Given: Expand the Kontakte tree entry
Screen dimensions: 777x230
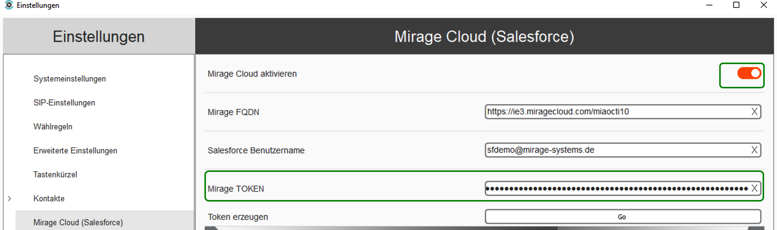Looking at the screenshot, I should (x=9, y=199).
